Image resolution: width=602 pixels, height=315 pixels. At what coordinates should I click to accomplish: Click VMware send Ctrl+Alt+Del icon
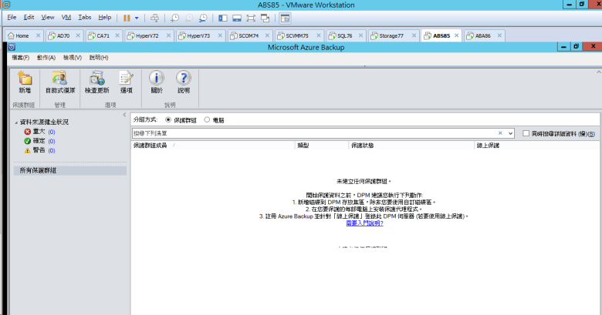(154, 17)
